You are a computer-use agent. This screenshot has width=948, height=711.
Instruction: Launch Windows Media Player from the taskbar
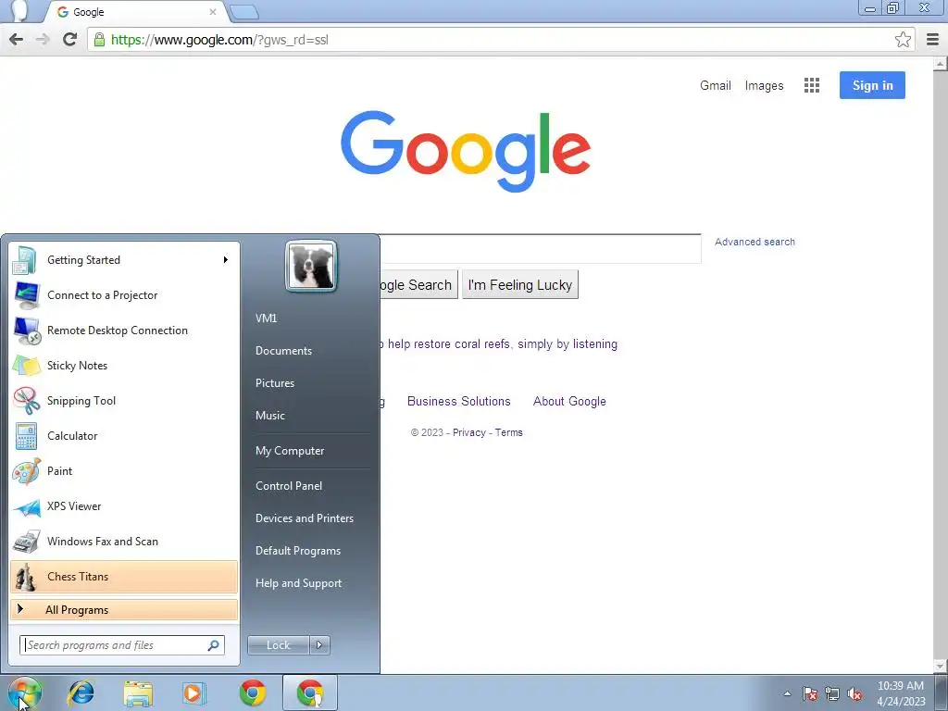pyautogui.click(x=194, y=692)
